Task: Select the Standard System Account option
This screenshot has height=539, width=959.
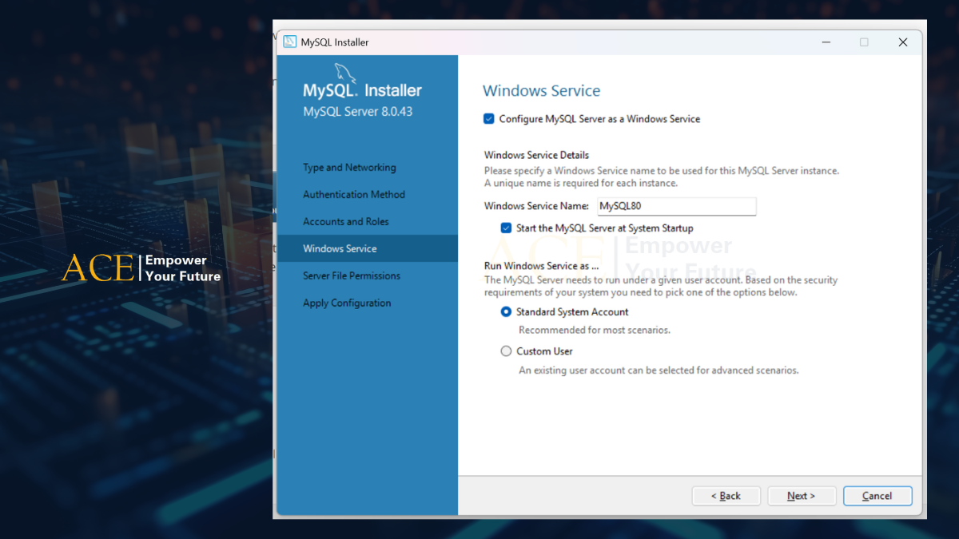Action: point(506,312)
